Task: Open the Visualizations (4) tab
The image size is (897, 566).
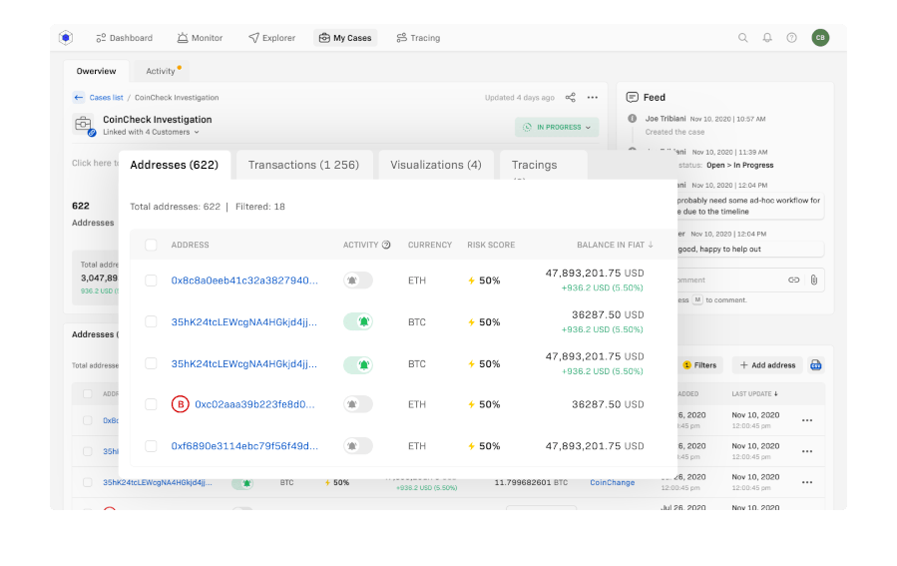Action: point(435,165)
